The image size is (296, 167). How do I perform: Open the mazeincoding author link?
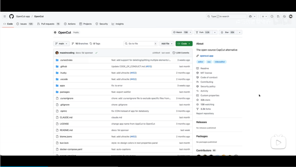coord(67,53)
